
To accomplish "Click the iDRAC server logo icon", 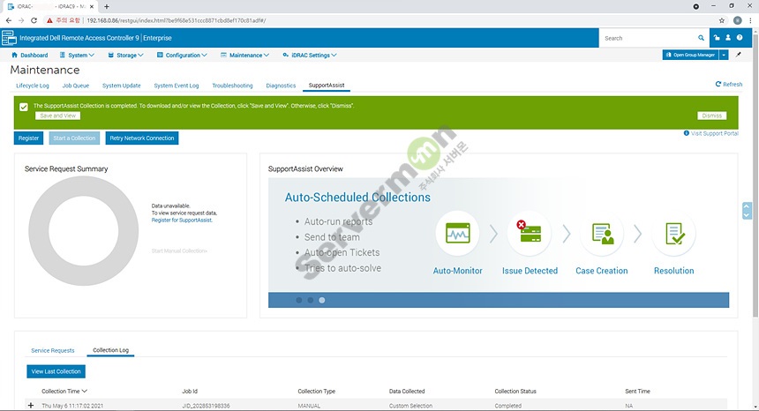I will (x=9, y=38).
